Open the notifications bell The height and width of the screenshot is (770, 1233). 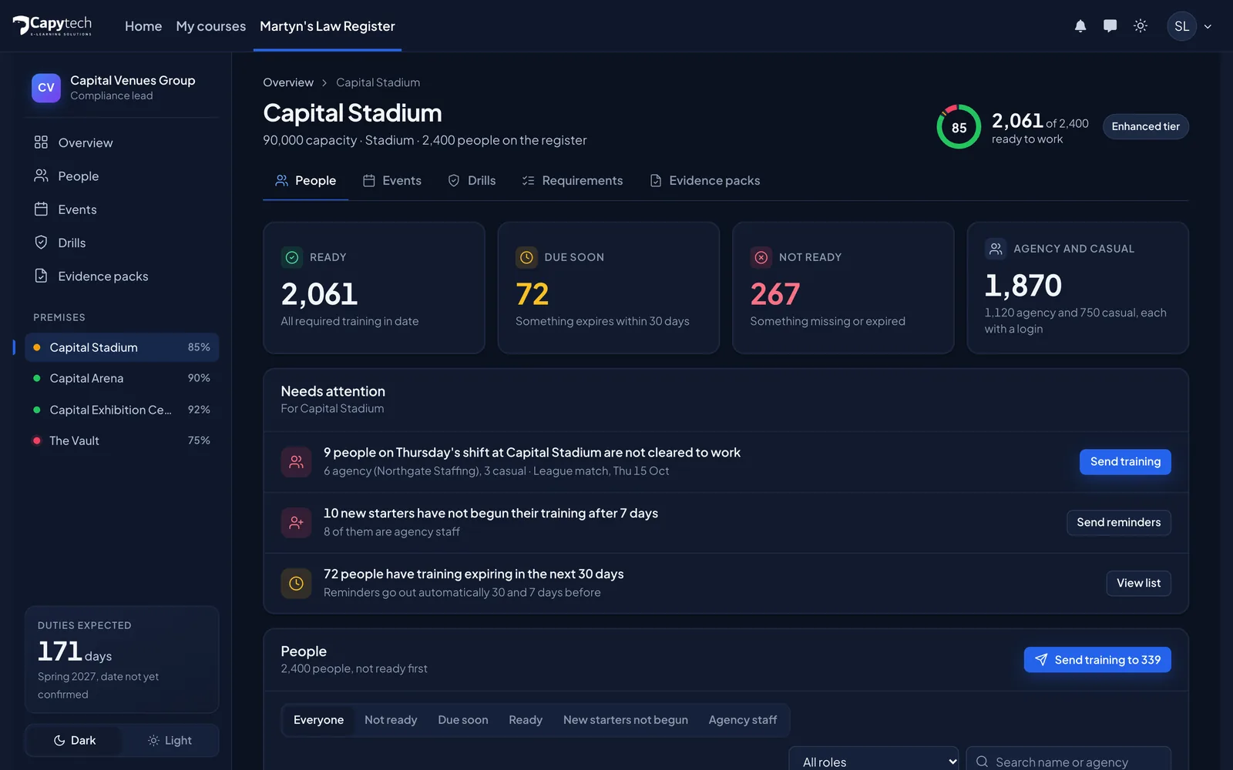pos(1080,26)
